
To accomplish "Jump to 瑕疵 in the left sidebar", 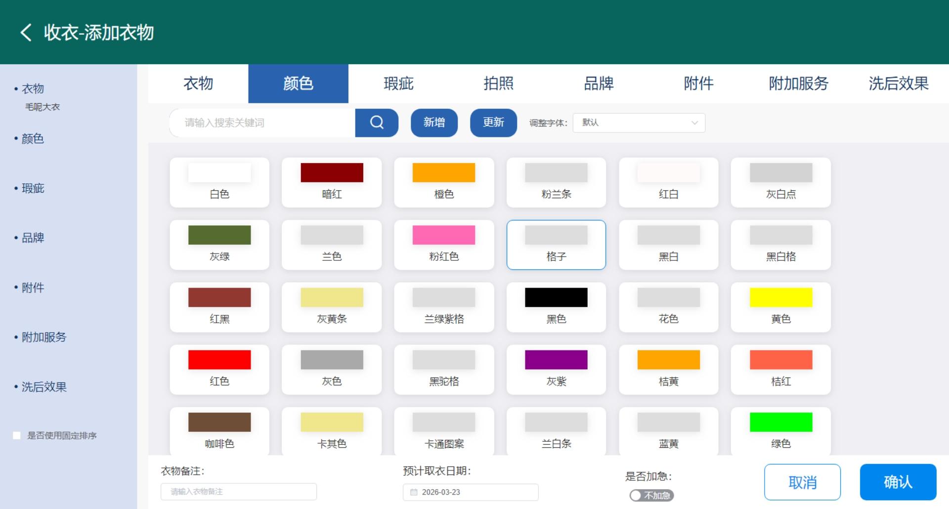I will pos(33,188).
